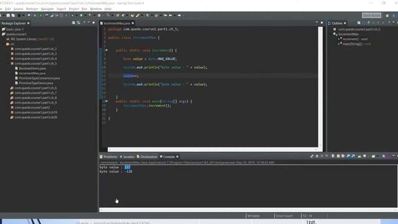Click the Back navigation arrow in the toolbar

click(170, 16)
